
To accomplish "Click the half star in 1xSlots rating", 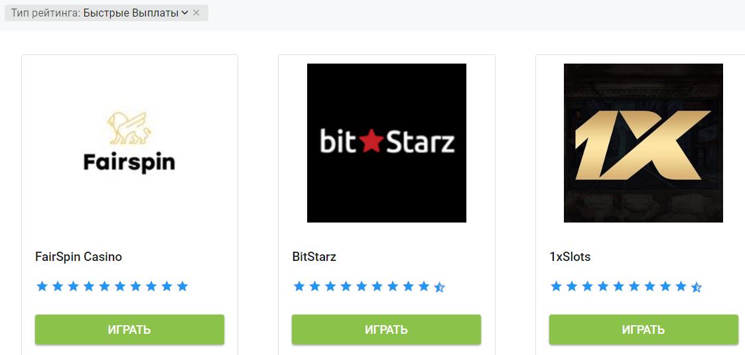I will point(697,287).
